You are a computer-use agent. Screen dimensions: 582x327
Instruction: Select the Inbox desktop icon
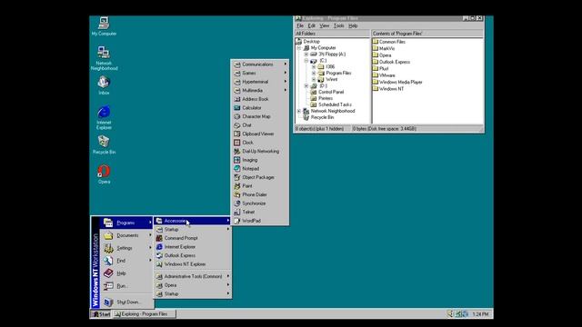click(104, 85)
